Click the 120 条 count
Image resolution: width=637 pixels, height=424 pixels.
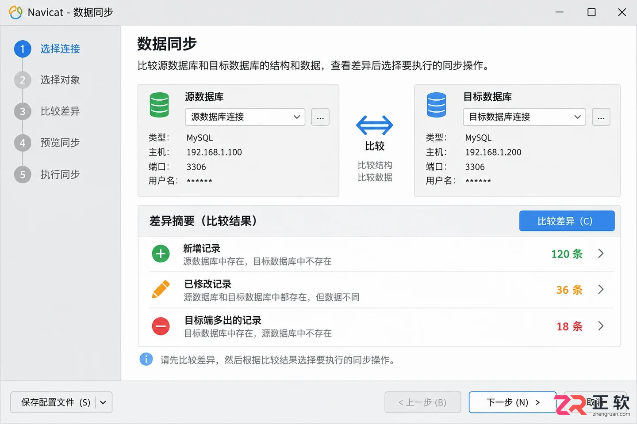coord(567,254)
